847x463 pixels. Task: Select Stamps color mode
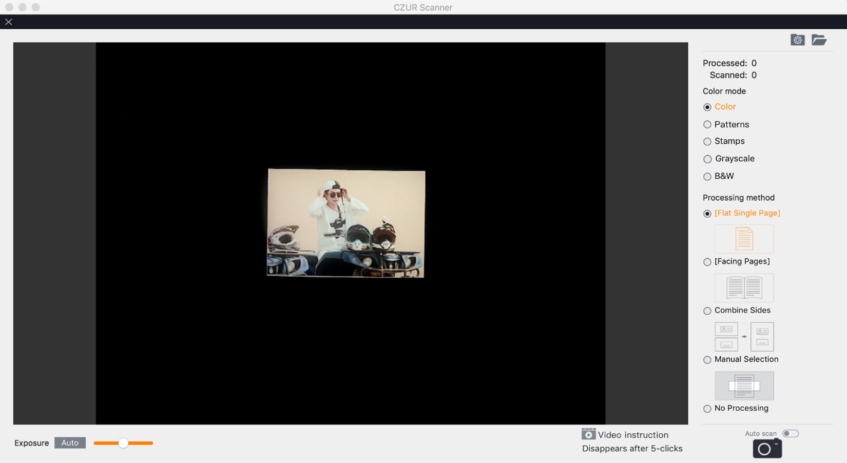(x=707, y=142)
